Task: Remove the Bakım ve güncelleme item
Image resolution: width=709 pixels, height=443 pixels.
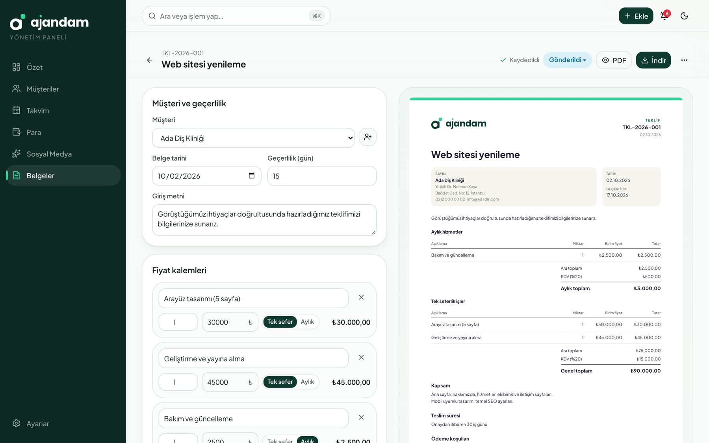Action: point(361,417)
